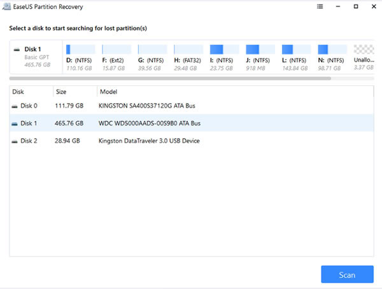Click the 15.87 GB size under F: partition
The image size is (382, 289).
tap(114, 68)
